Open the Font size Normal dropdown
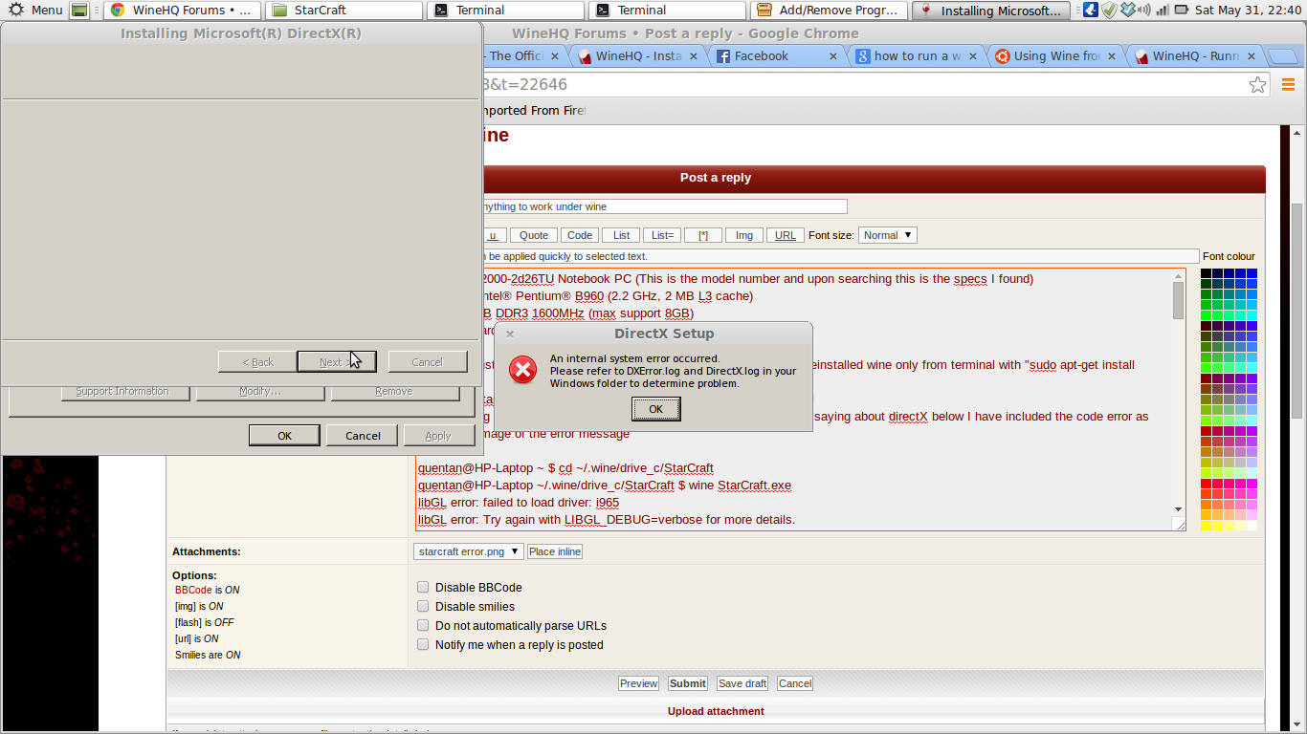1307x734 pixels. point(888,235)
